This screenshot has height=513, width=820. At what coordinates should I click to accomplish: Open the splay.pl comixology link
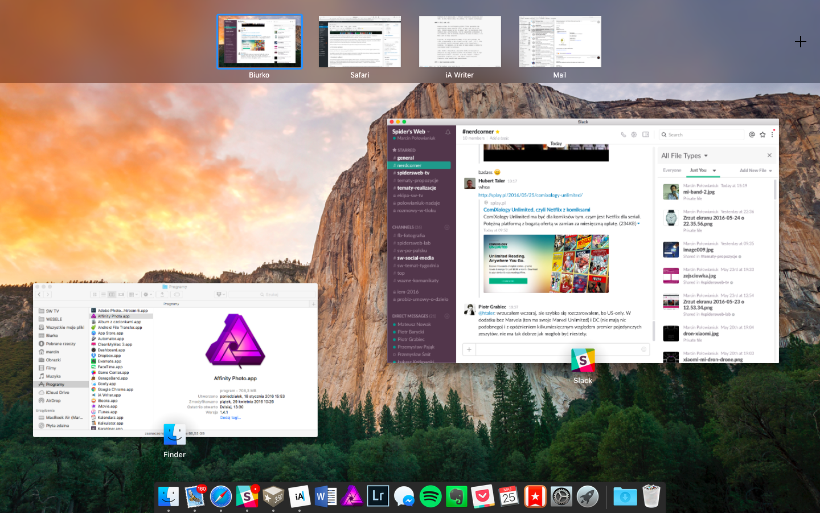point(530,195)
